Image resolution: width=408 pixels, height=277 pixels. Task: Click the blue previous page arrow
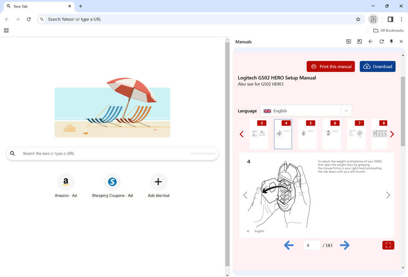[x=289, y=245]
